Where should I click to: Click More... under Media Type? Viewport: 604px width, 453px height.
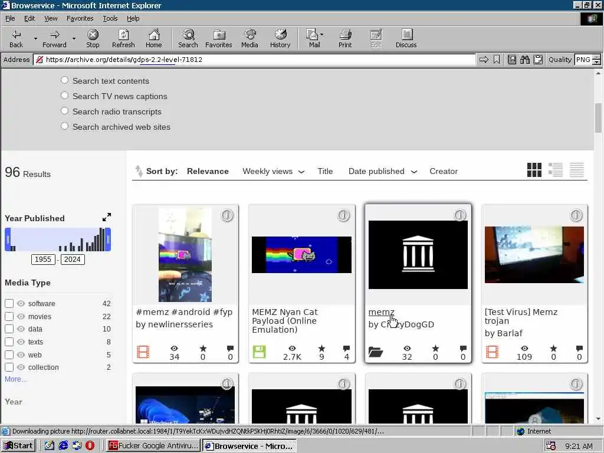pos(16,379)
